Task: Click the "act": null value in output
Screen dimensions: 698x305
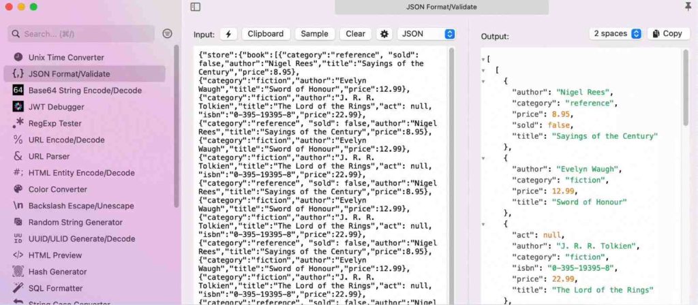Action: [x=552, y=235]
